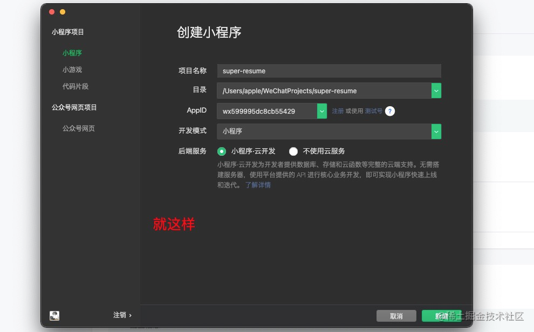The width and height of the screenshot is (534, 332).
Task: Click the user avatar icon
Action: pos(54,316)
